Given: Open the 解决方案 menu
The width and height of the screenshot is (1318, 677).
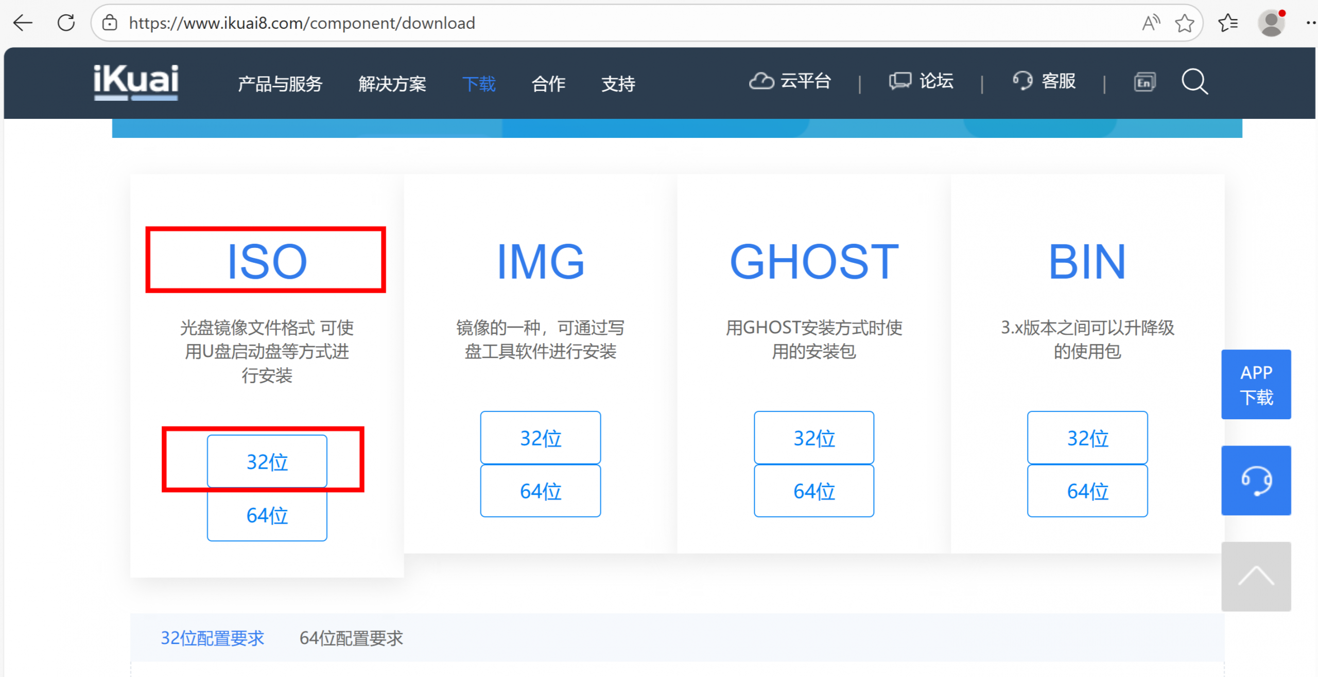Looking at the screenshot, I should coord(392,83).
